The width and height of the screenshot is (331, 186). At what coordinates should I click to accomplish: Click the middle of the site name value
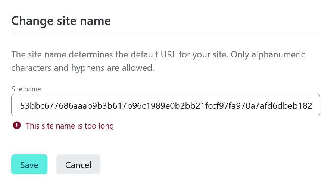pos(166,105)
